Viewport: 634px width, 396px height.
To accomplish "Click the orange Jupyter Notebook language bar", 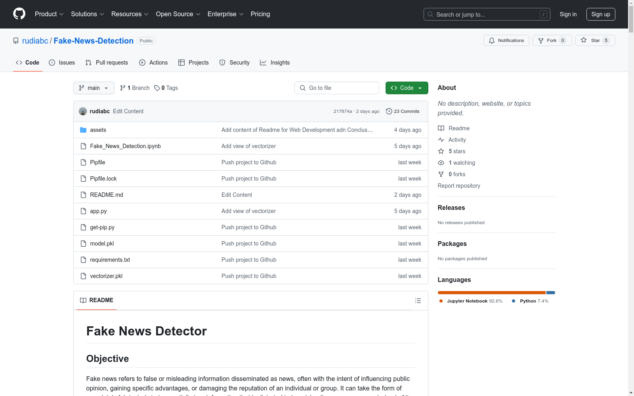I will (492, 293).
